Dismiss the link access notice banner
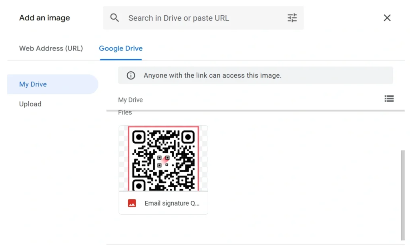The height and width of the screenshot is (246, 410). (x=255, y=75)
